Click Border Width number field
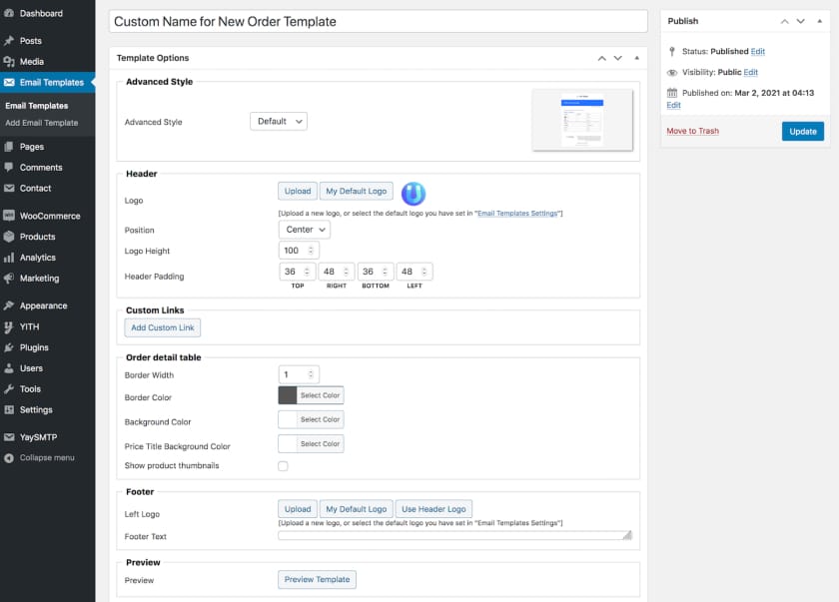The image size is (839, 602). click(x=299, y=374)
